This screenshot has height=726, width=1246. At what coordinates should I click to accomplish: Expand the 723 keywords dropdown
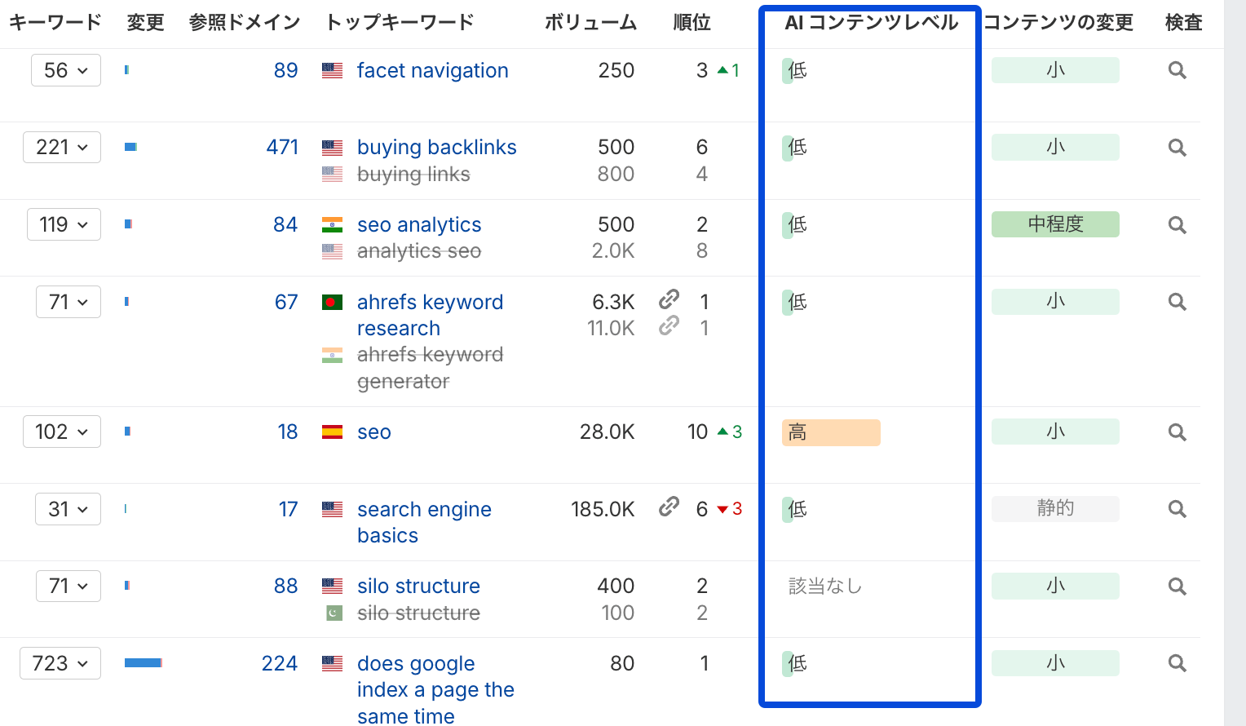click(60, 663)
